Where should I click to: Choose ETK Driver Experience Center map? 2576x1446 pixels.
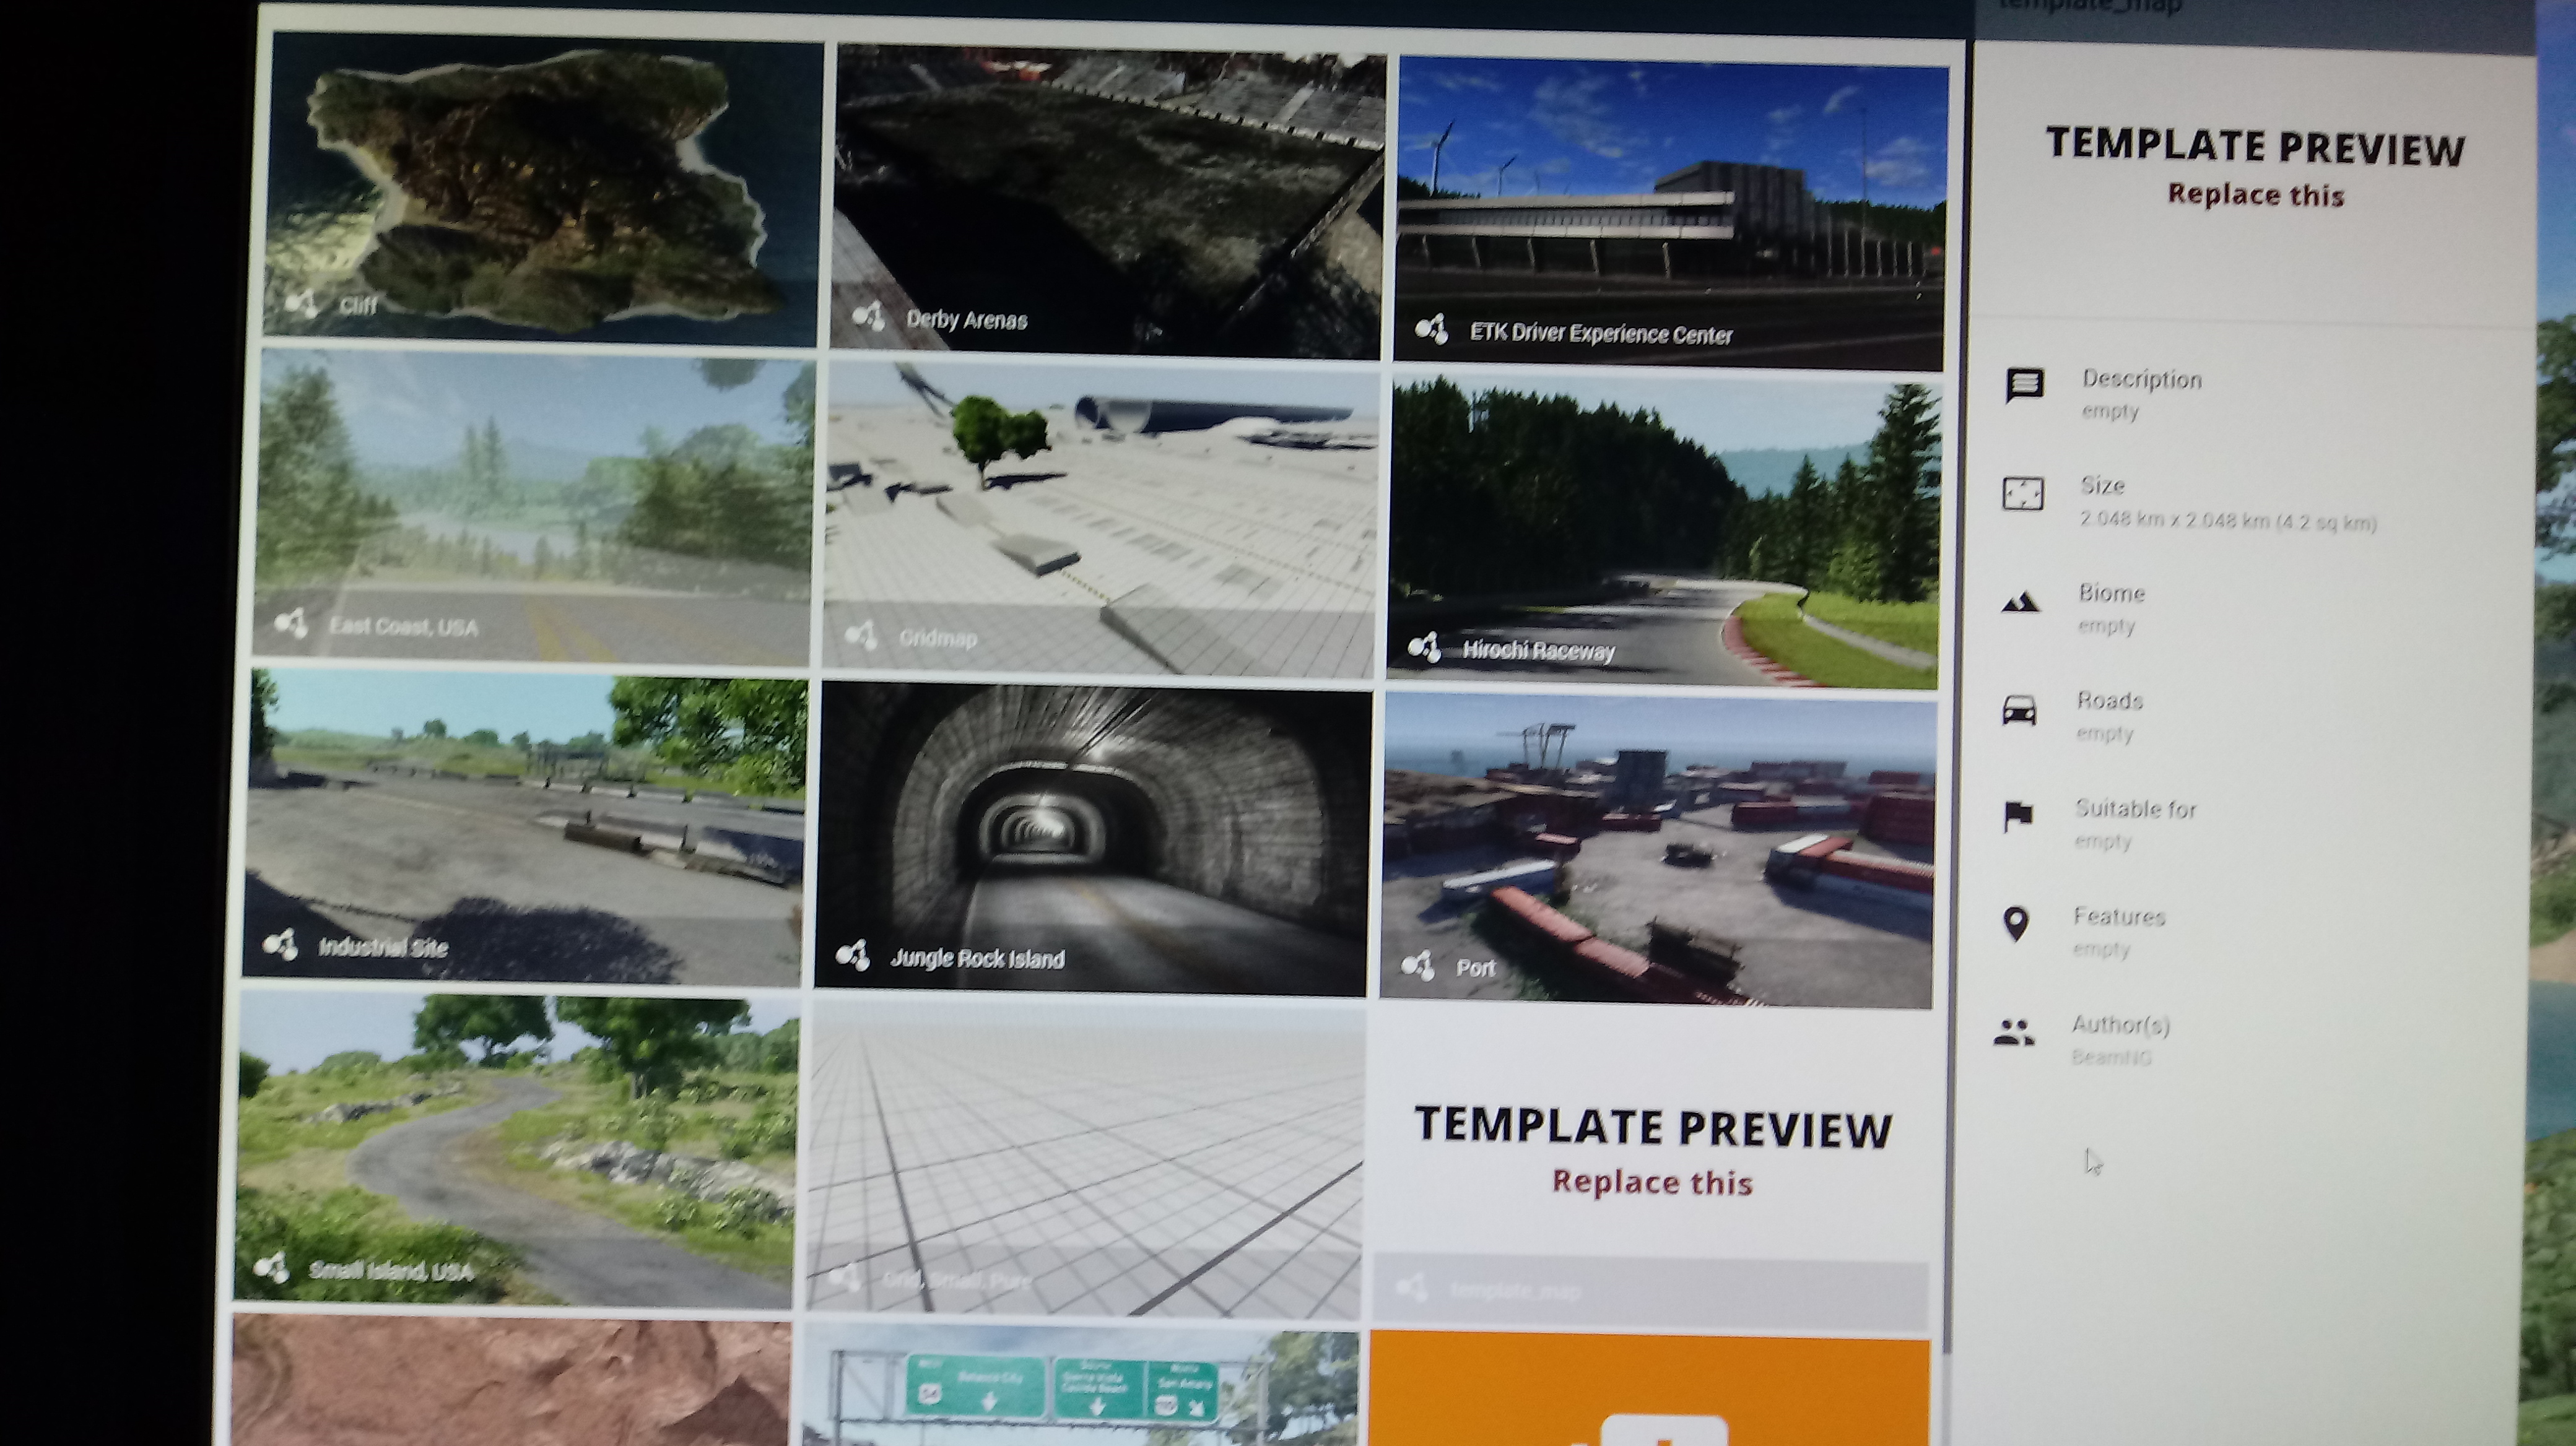click(x=1670, y=212)
